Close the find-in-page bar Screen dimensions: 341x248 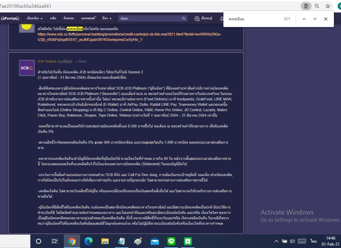tap(325, 19)
